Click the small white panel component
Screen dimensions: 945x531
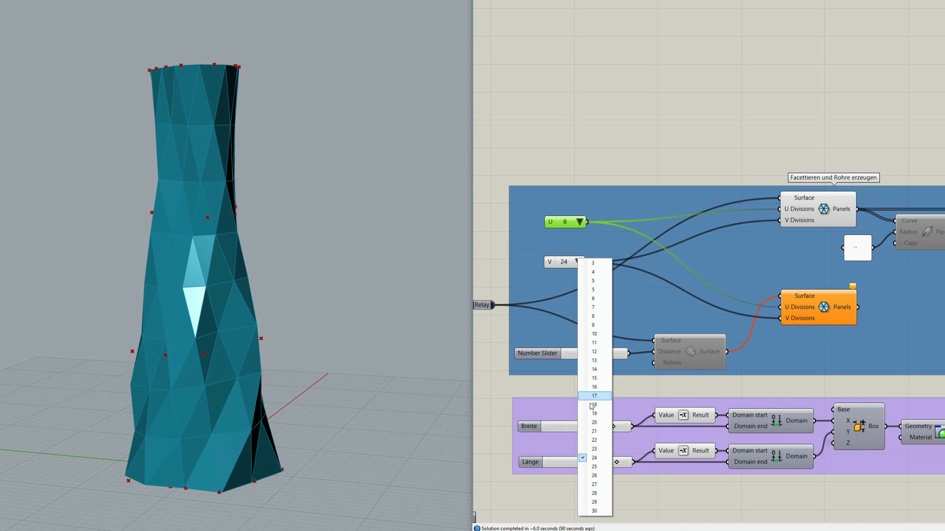point(857,247)
